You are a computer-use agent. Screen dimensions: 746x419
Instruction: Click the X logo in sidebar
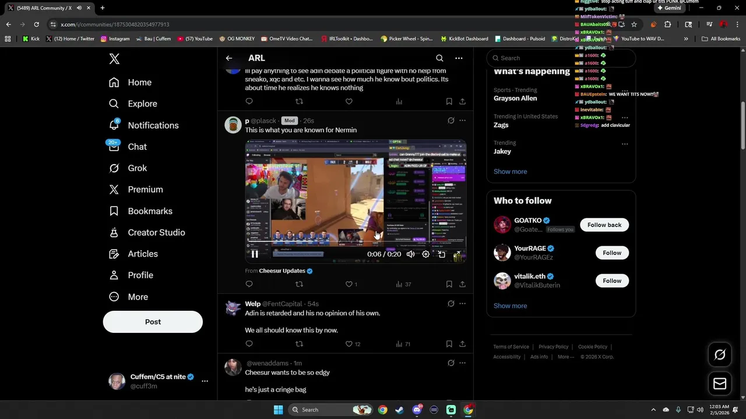(114, 59)
